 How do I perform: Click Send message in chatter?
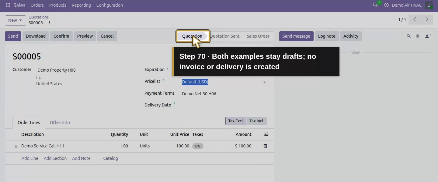[296, 36]
